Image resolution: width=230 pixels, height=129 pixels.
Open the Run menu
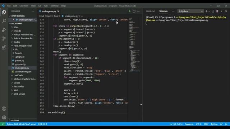(46, 6)
